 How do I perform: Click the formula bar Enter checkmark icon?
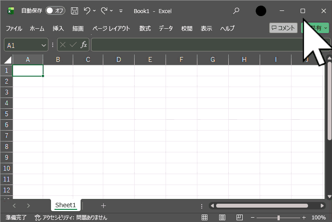pos(73,45)
